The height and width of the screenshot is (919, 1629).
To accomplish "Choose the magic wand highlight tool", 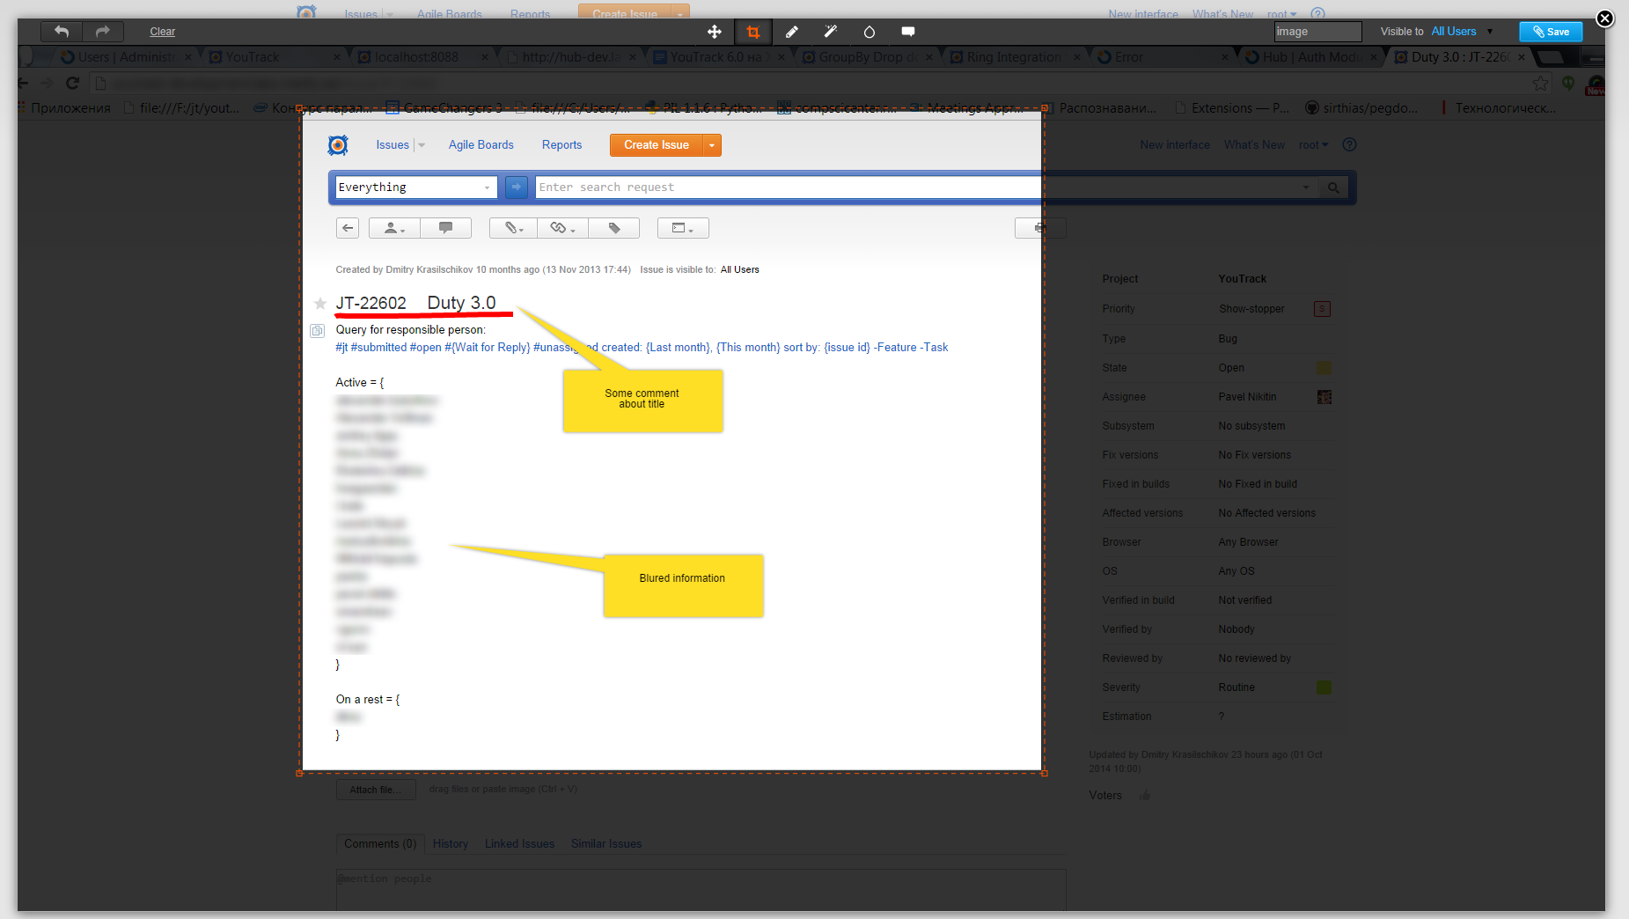I will click(x=831, y=32).
